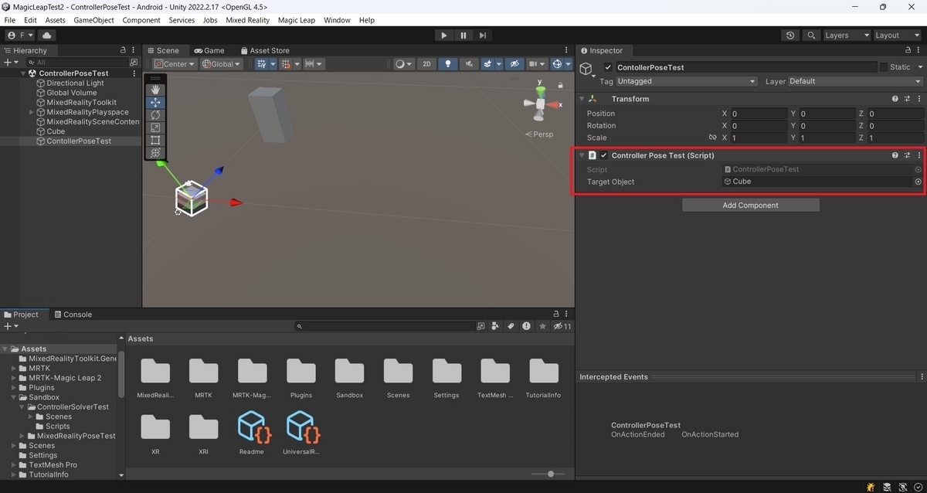Disable the Controller Pose Test script checkbox

[x=603, y=155]
